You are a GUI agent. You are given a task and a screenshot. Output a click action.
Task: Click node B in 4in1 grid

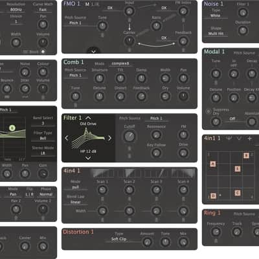pos(246,155)
